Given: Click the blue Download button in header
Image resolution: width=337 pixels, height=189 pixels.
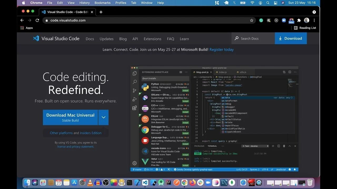Looking at the screenshot, I should [291, 38].
